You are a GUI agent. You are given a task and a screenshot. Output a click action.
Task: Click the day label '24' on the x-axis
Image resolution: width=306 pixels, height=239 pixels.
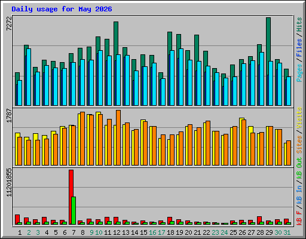click(224, 232)
